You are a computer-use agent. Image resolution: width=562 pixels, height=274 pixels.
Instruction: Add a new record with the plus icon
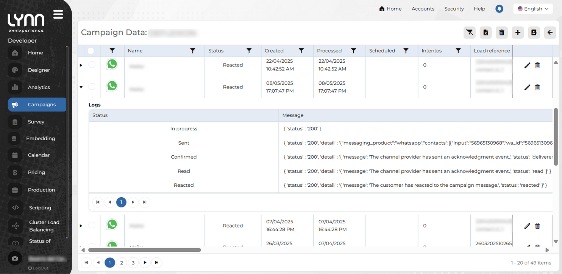[518, 33]
